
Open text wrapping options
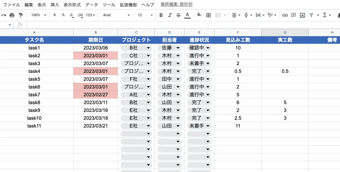click(260, 15)
